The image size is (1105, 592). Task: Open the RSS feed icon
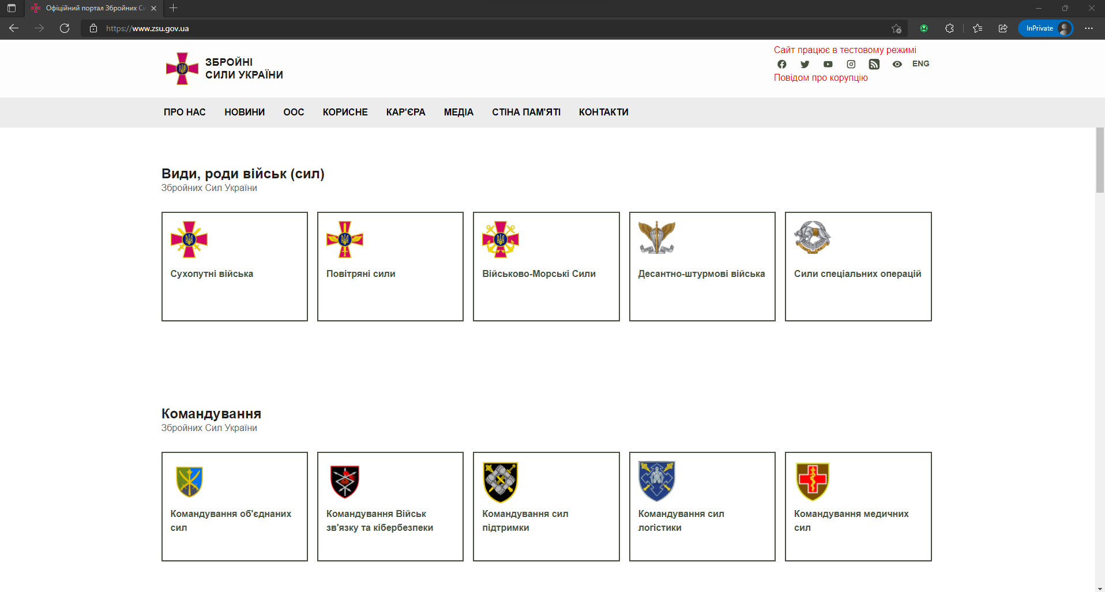click(874, 64)
